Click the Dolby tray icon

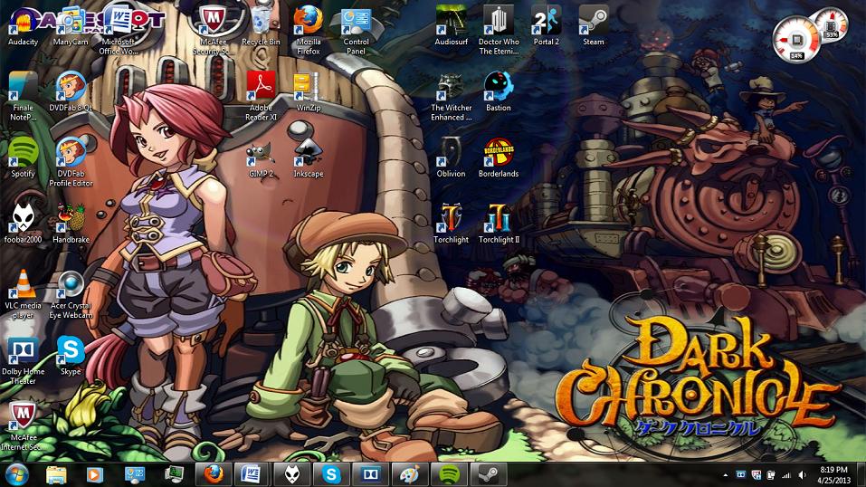[x=741, y=475]
